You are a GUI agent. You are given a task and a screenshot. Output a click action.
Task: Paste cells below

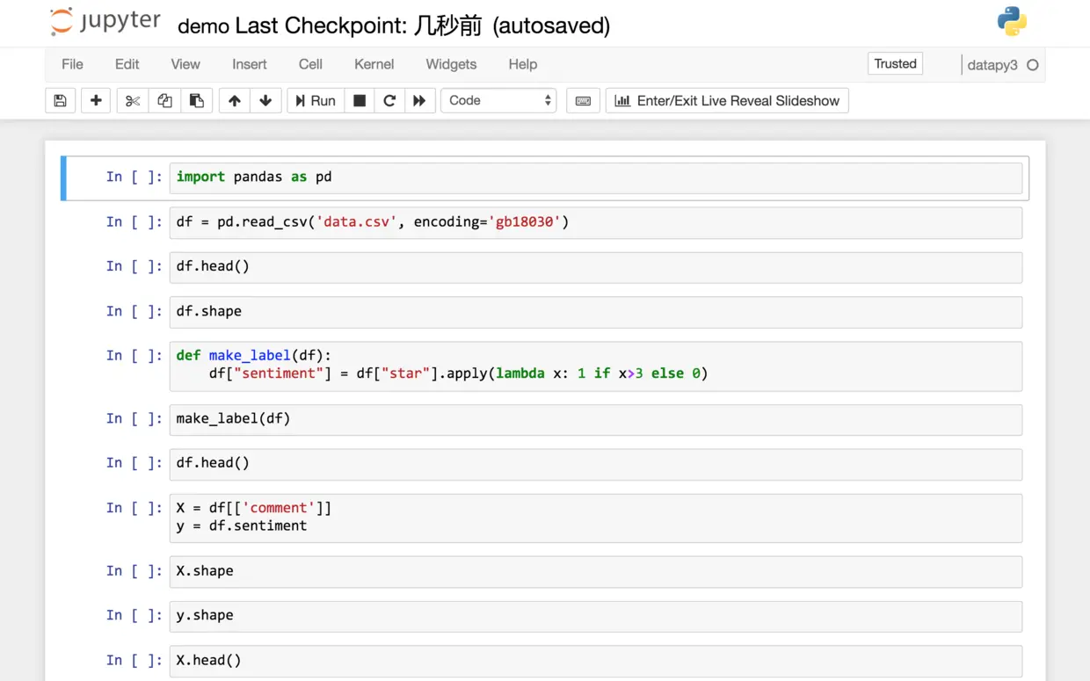197,100
